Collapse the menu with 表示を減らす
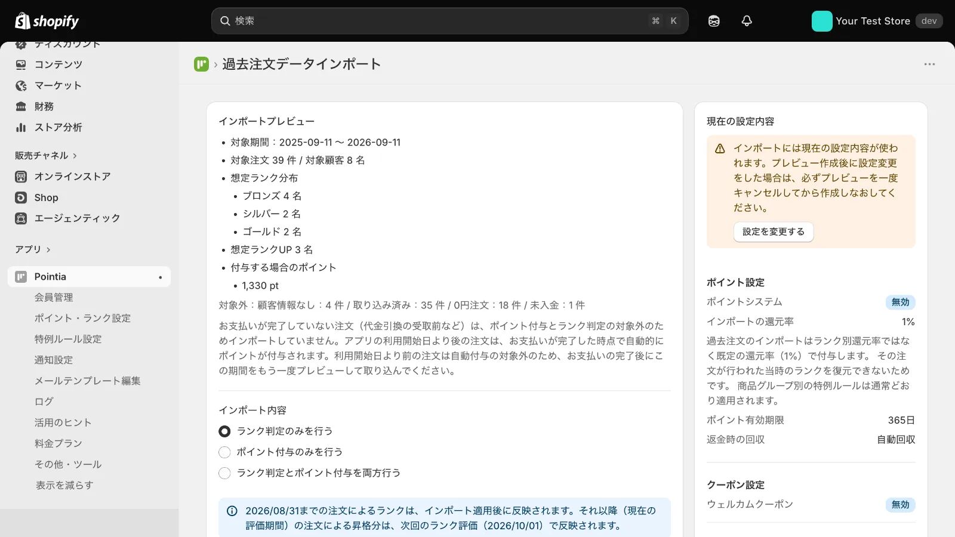Screen dimensions: 955x537 pyautogui.click(x=64, y=485)
